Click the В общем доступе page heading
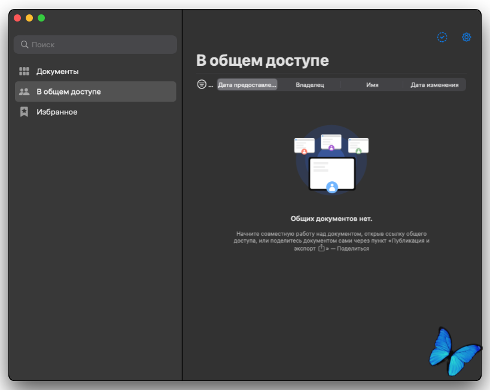This screenshot has width=490, height=390. click(263, 60)
